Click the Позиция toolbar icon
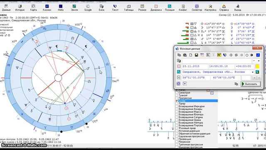 click(x=170, y=8)
